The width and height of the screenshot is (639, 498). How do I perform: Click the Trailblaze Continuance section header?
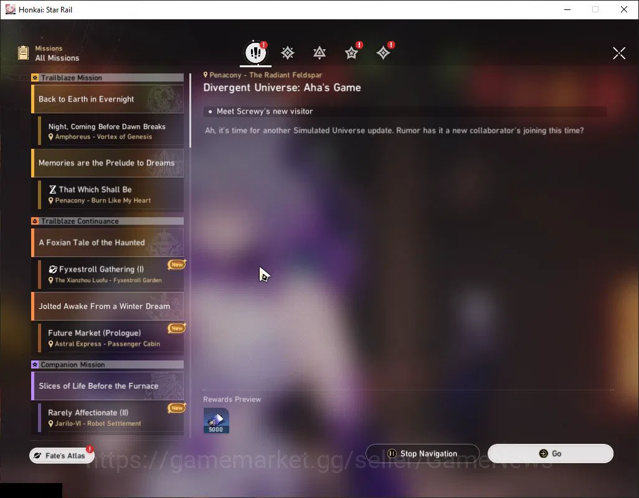tap(108, 221)
